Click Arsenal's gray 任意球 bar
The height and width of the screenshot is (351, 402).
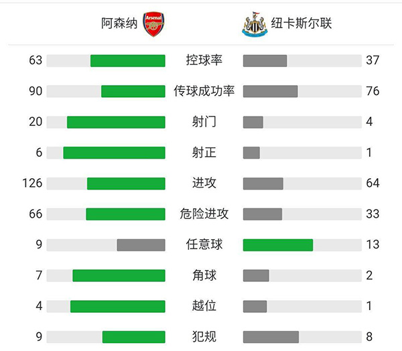pyautogui.click(x=141, y=244)
